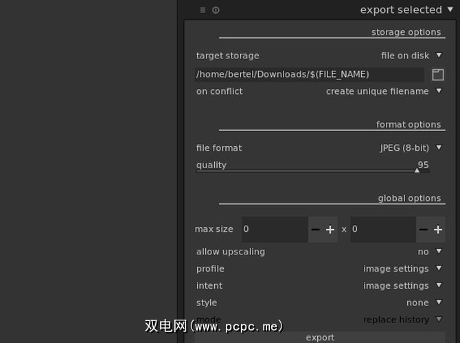Choose a file format from the dropdown
This screenshot has width=460, height=343.
click(x=411, y=147)
